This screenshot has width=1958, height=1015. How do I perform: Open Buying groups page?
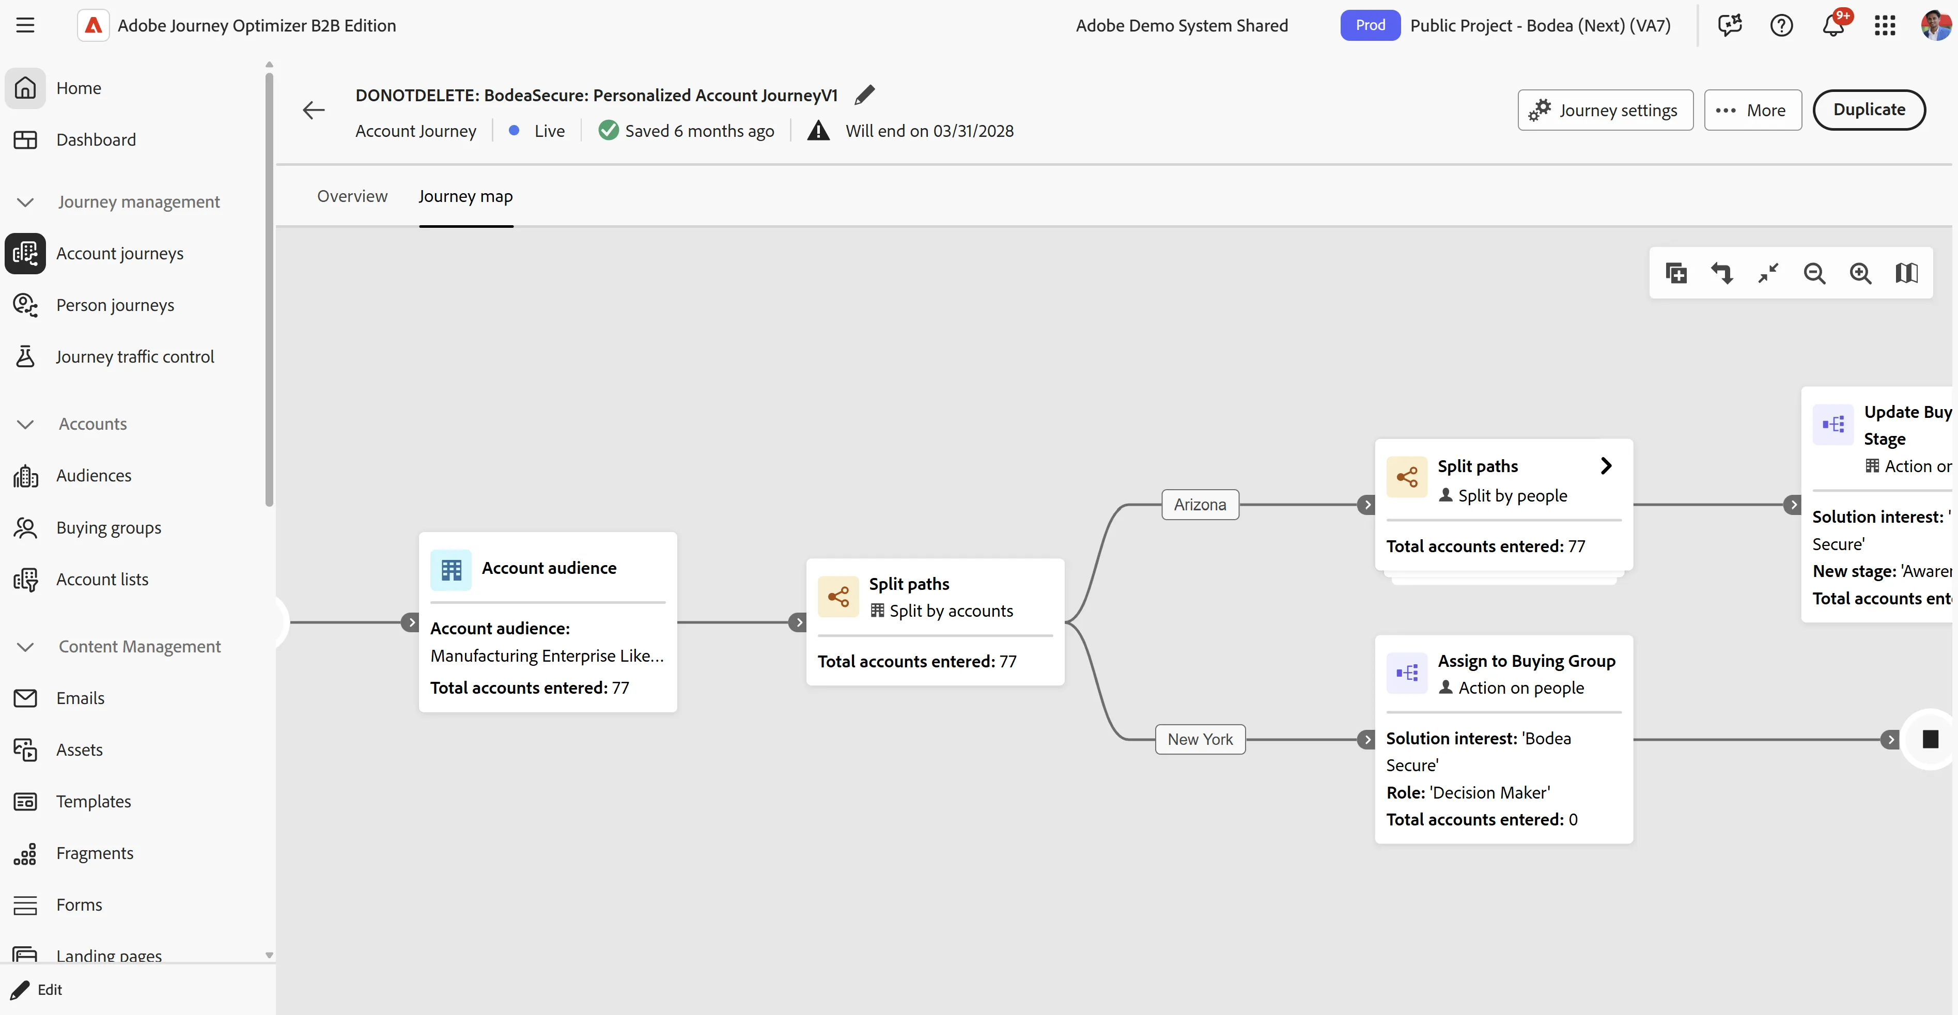(108, 527)
